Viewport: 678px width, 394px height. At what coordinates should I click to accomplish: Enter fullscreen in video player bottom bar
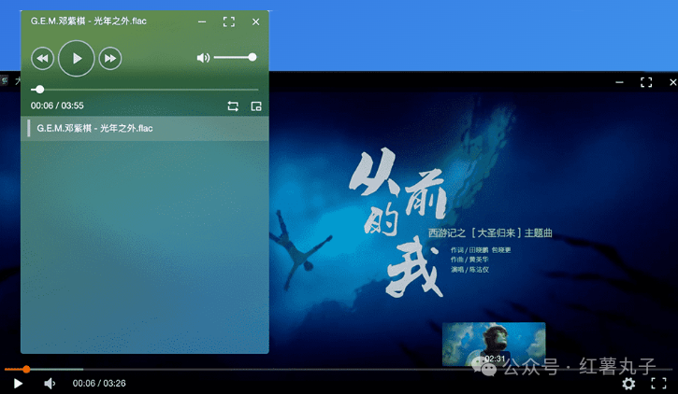point(658,383)
